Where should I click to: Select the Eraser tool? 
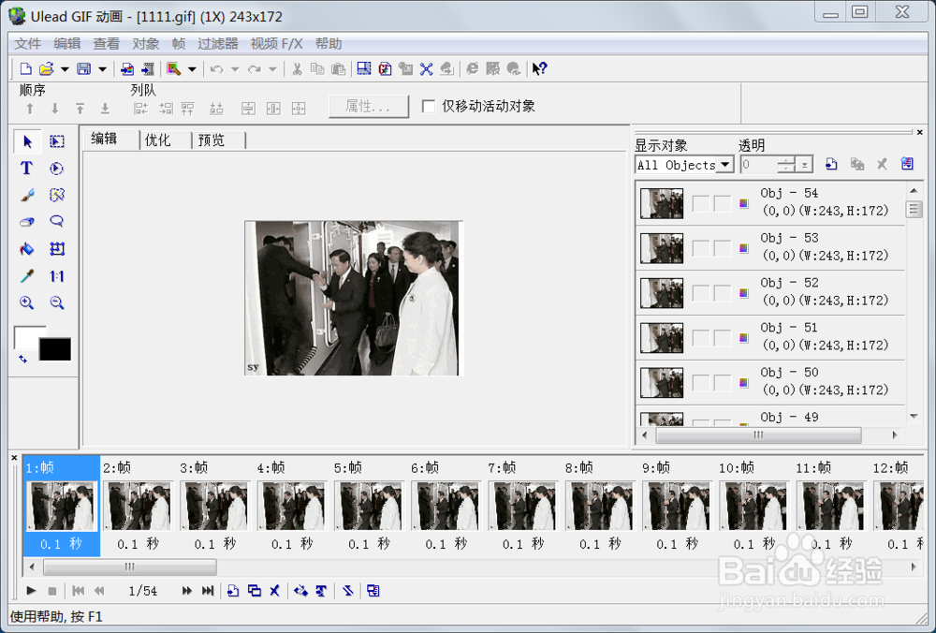pyautogui.click(x=27, y=222)
